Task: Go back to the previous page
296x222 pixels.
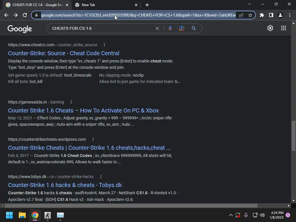Action: (x=6, y=15)
